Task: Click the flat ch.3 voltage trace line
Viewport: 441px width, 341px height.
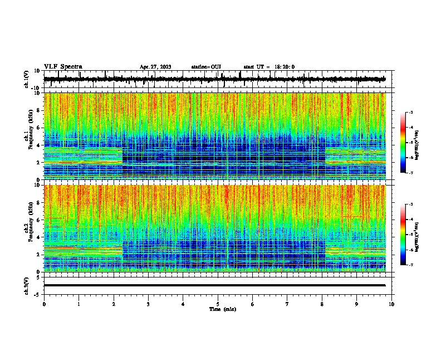Action: (x=214, y=285)
